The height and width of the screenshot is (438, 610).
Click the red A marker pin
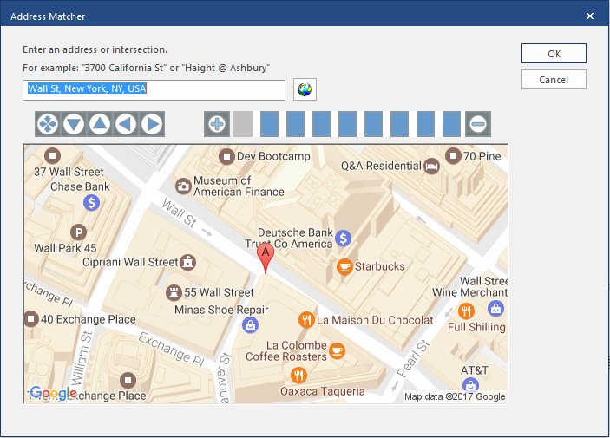[266, 258]
